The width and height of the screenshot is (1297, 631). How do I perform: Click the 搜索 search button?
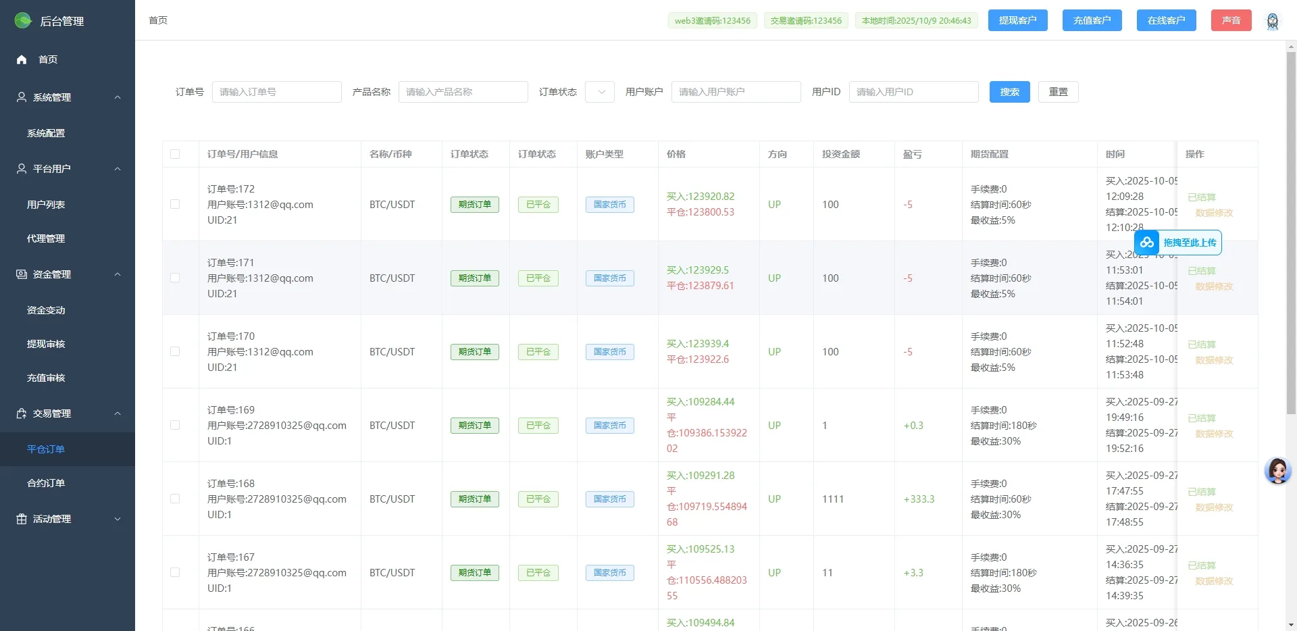(1009, 92)
